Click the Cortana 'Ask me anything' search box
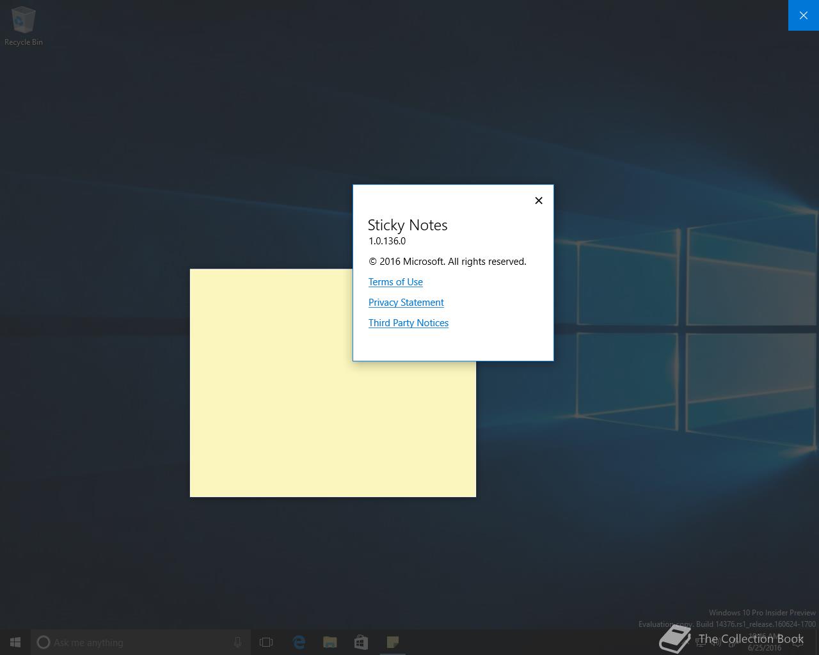The height and width of the screenshot is (655, 819). pyautogui.click(x=141, y=642)
